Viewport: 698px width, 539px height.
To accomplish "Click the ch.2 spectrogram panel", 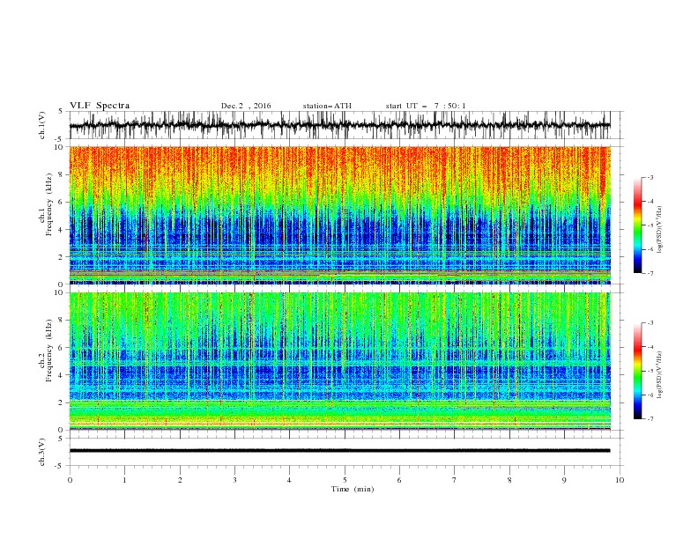I will 339,361.
